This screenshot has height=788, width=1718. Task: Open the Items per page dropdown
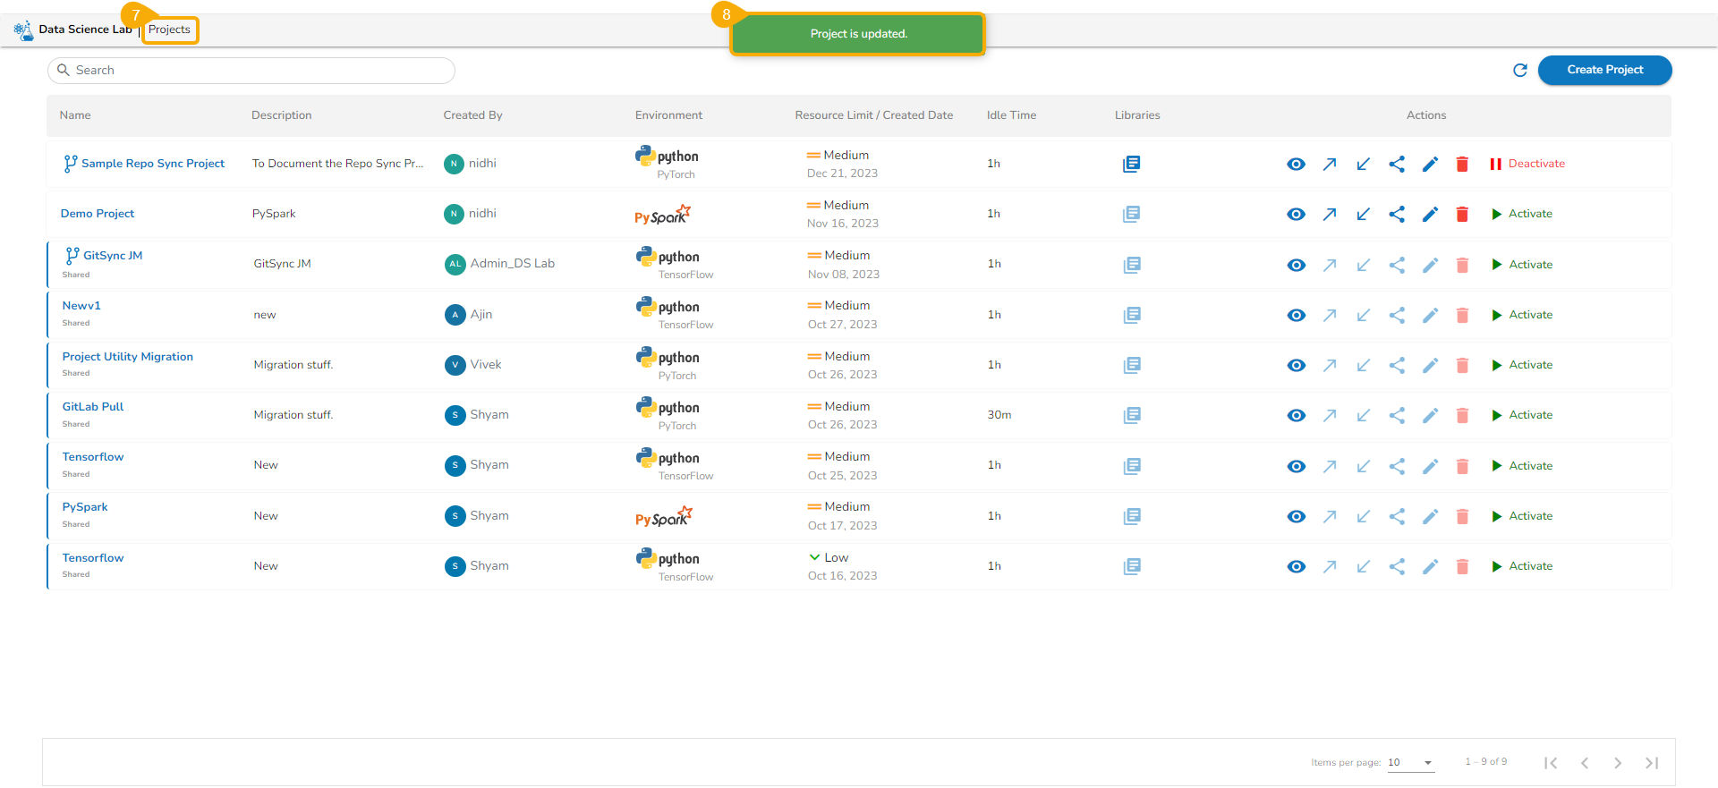(x=1411, y=763)
